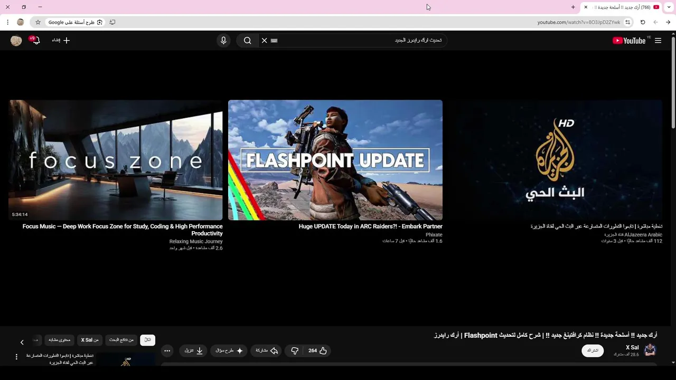Viewport: 676px width, 380px height.
Task: Open the YouTube account avatar menu
Action: [x=16, y=41]
